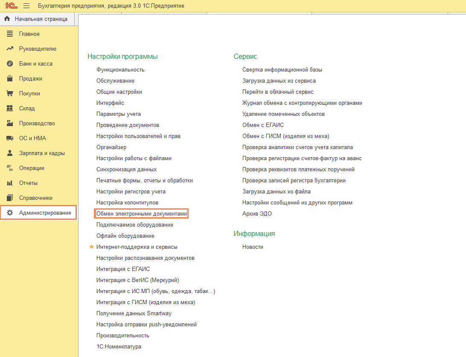Click the 1C logo icon
The width and height of the screenshot is (466, 357).
pos(11,6)
